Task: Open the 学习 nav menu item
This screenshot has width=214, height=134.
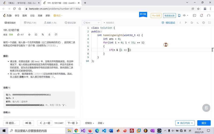Action: [x=17, y=16]
